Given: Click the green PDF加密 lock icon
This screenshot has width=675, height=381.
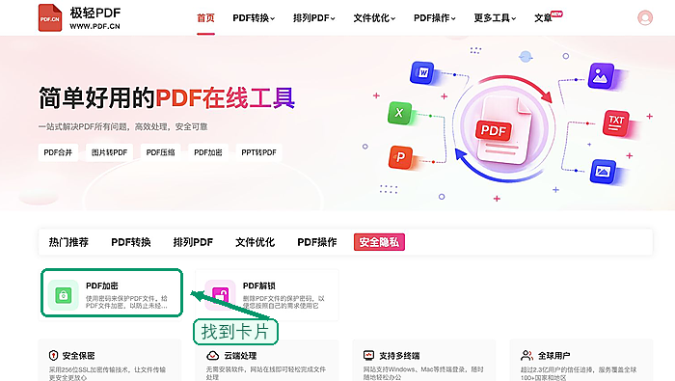Looking at the screenshot, I should pyautogui.click(x=64, y=295).
